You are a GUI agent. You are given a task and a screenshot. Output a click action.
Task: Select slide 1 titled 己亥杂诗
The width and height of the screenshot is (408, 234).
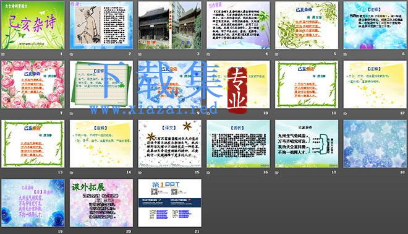(33, 25)
